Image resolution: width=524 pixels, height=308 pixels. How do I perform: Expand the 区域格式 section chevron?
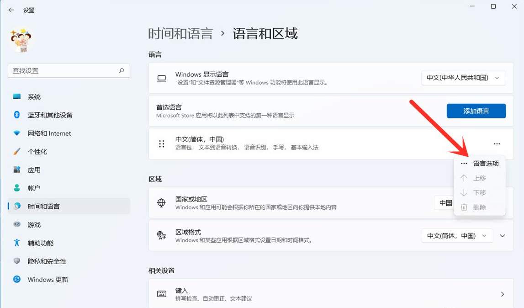pos(503,236)
